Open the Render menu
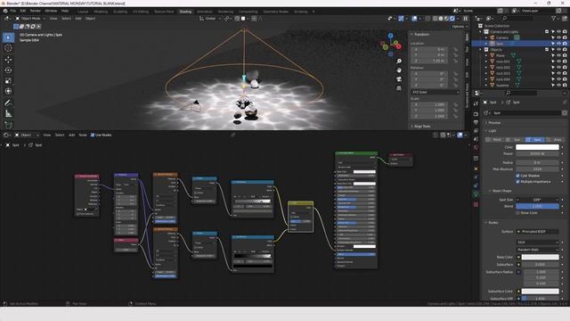The image size is (570, 321). [36, 11]
